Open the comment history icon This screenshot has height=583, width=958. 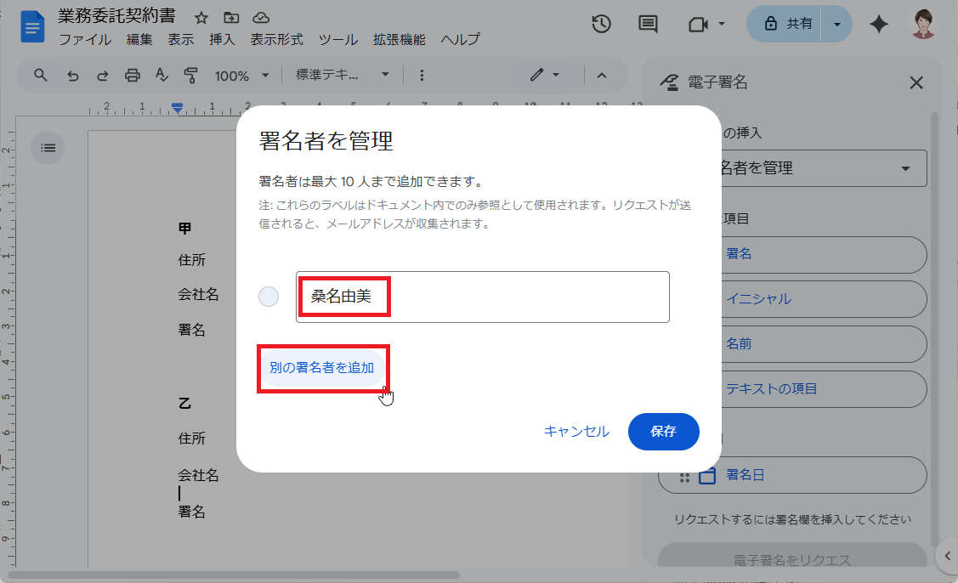coord(647,25)
